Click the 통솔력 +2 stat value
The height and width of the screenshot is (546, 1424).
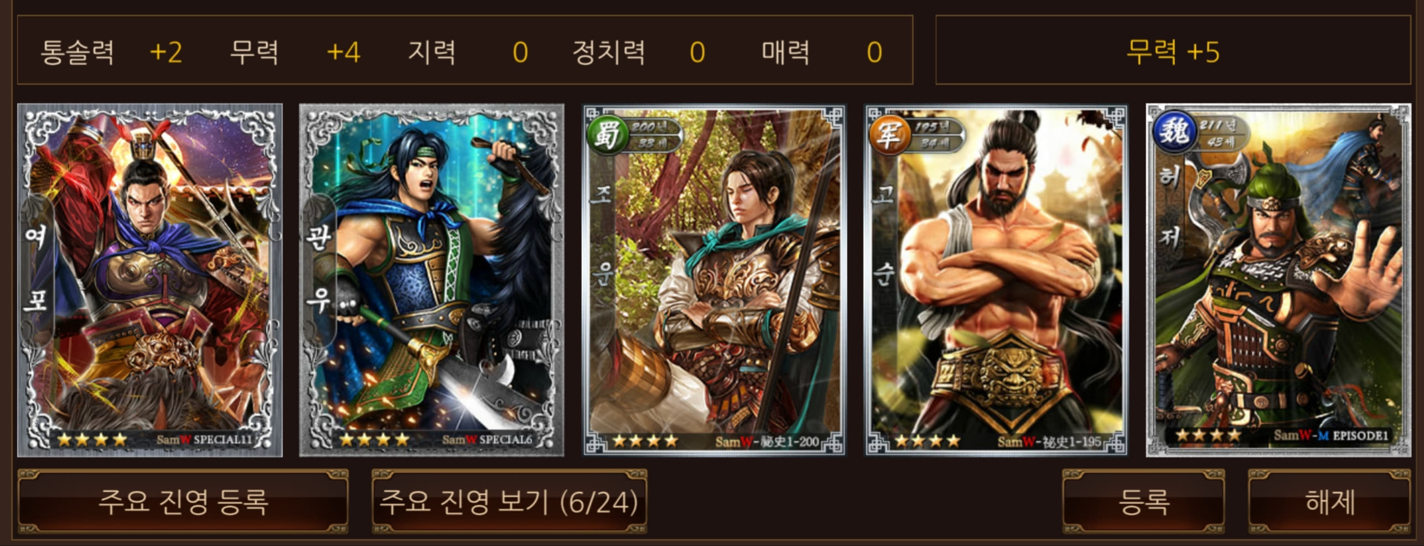pyautogui.click(x=166, y=53)
